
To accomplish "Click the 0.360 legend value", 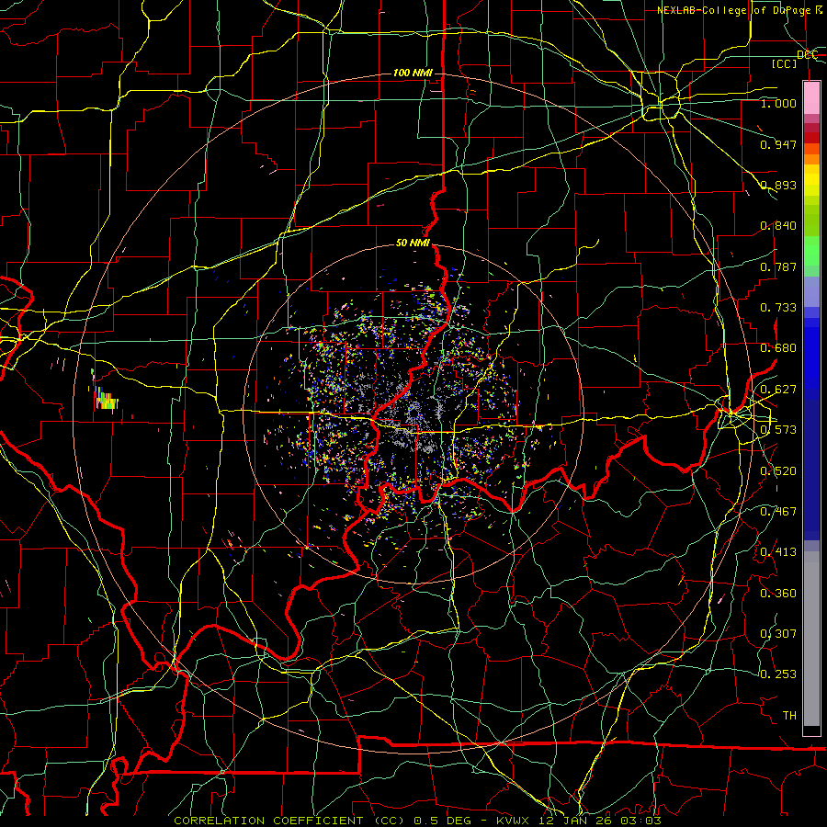I will 778,594.
